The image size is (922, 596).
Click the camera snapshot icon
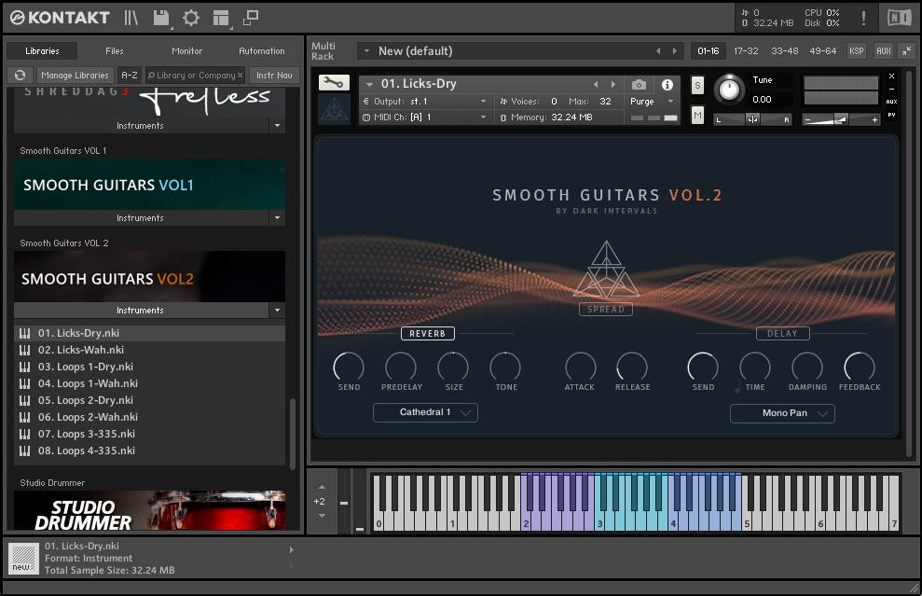[x=639, y=85]
